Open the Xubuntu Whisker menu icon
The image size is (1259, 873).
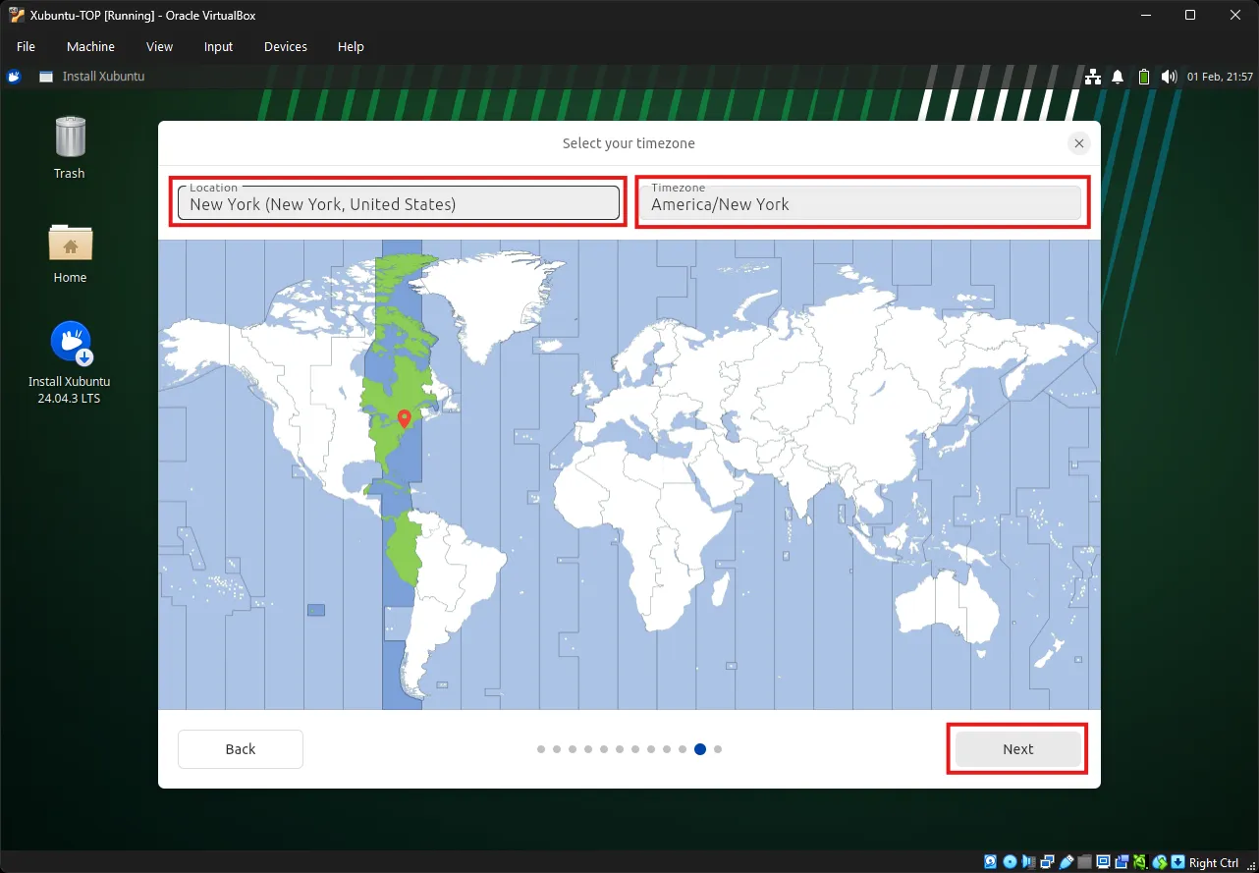click(x=14, y=77)
